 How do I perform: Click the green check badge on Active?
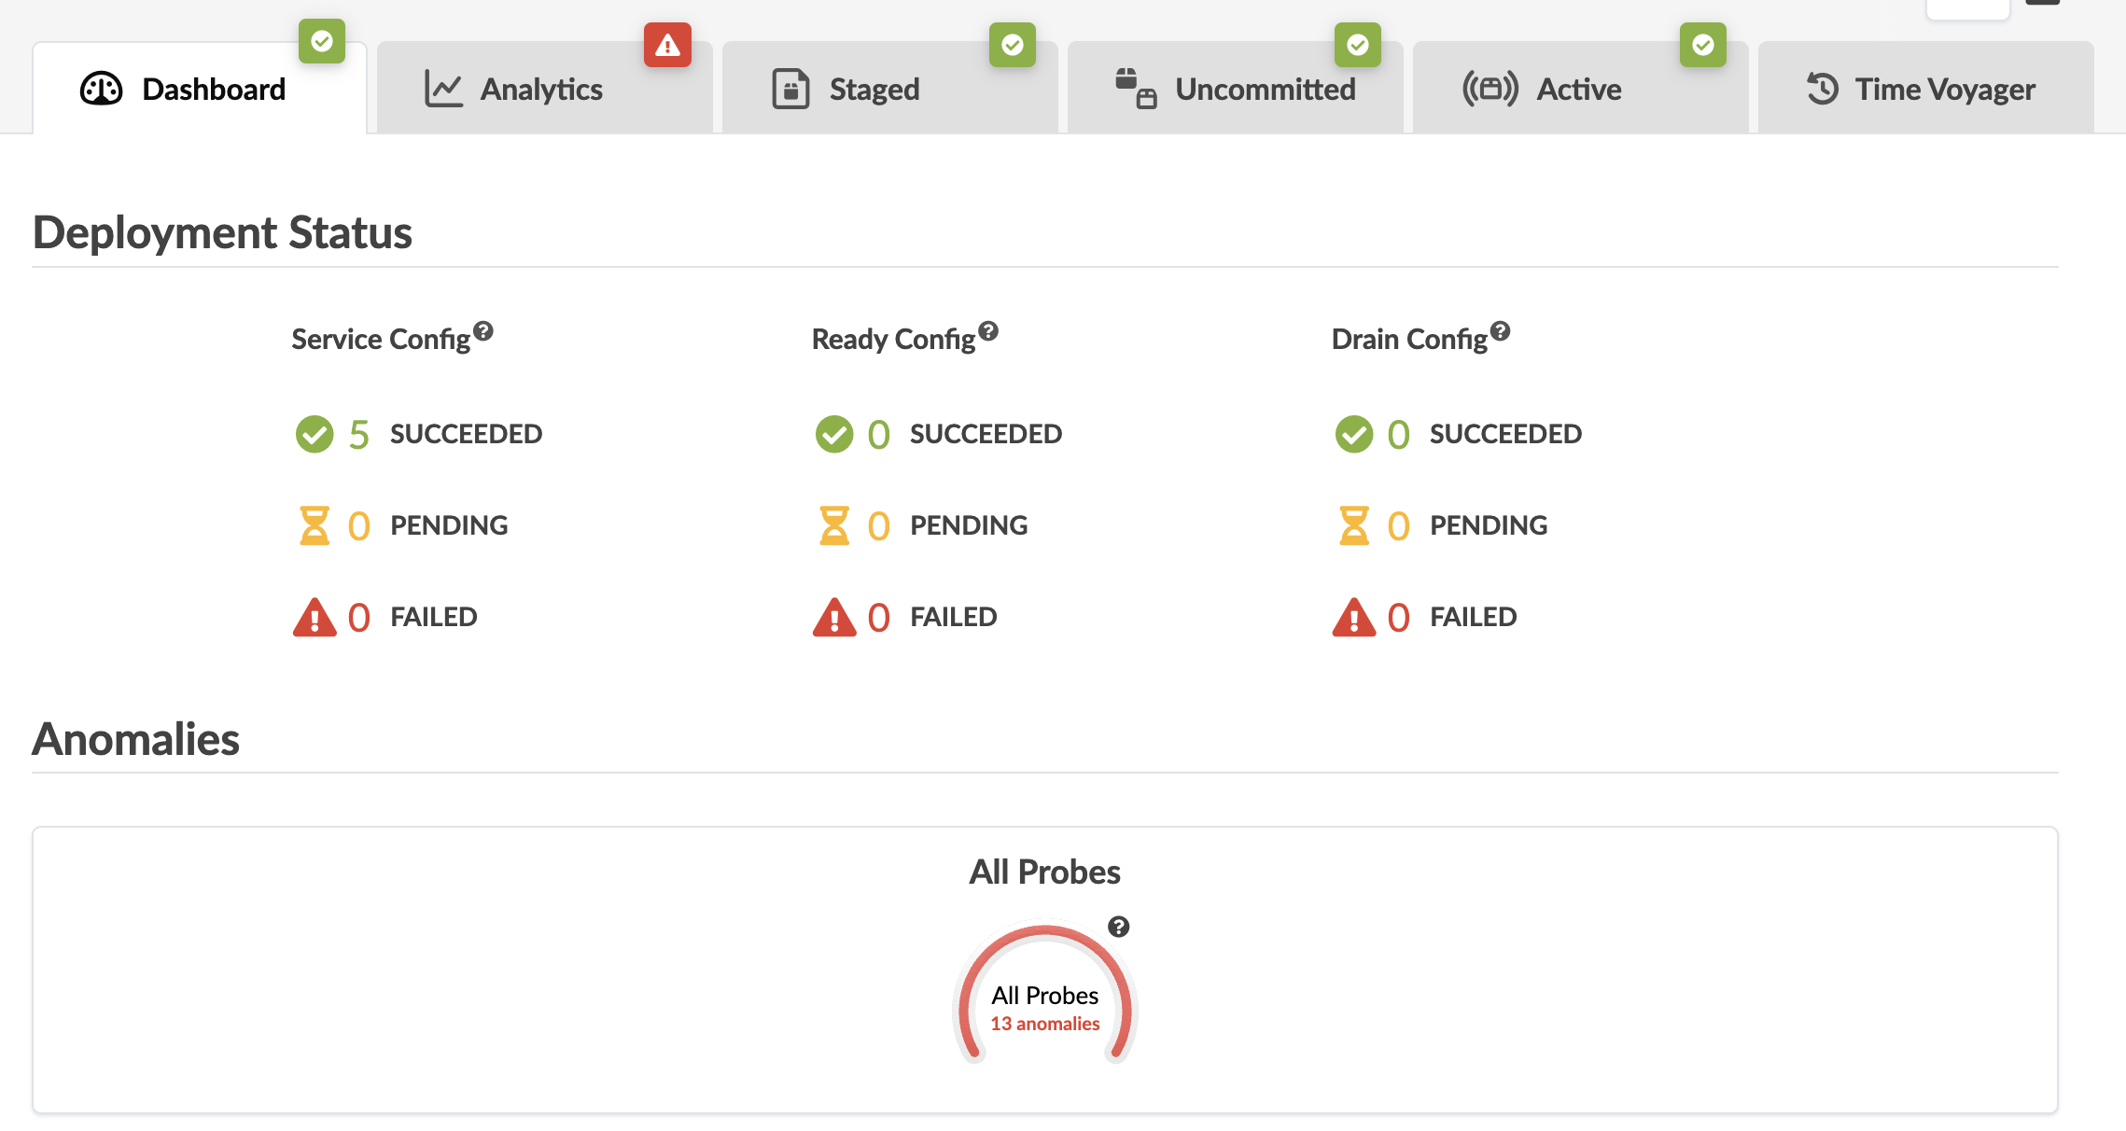[1703, 45]
